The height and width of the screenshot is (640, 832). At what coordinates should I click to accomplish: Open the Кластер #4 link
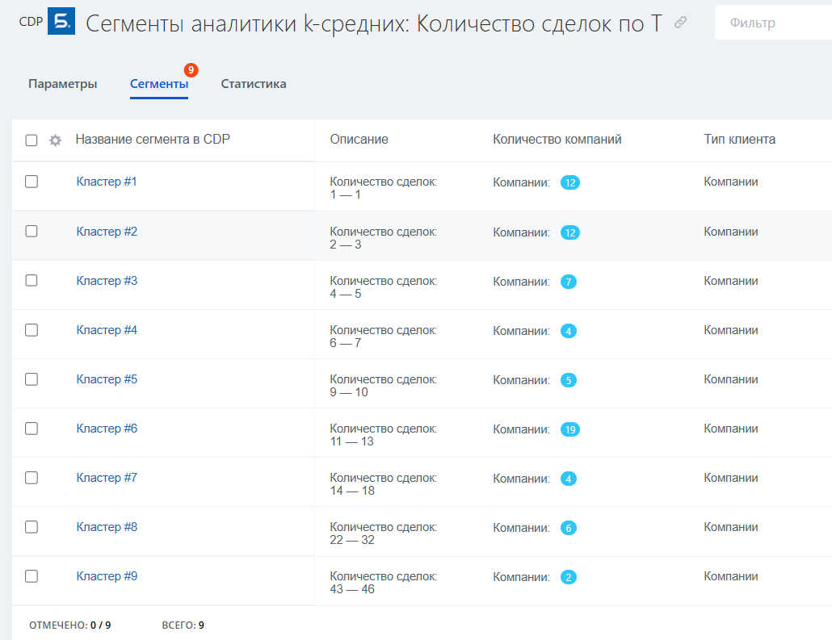point(107,330)
